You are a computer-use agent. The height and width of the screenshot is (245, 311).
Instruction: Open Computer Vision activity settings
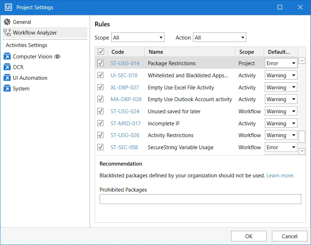[x=32, y=56]
